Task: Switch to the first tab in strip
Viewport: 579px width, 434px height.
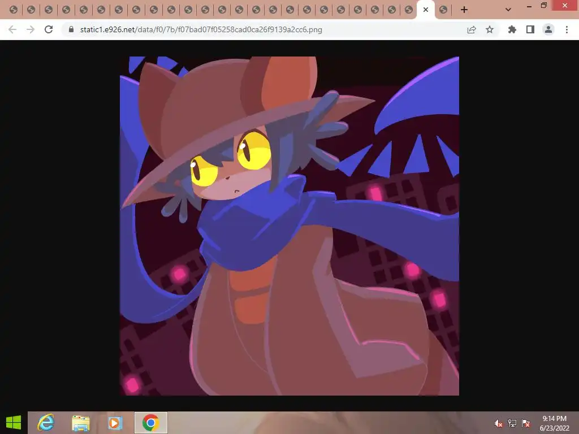Action: click(x=14, y=10)
